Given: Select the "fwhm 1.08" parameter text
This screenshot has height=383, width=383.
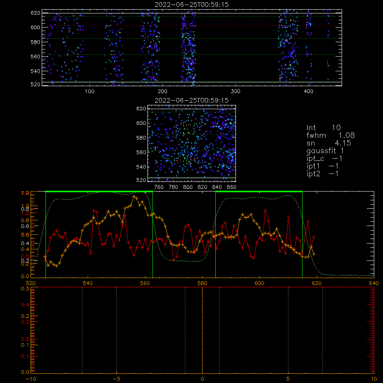Looking at the screenshot, I should point(331,135).
